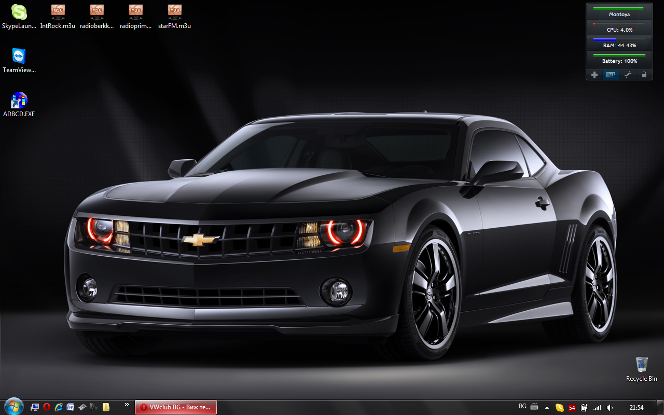Click the "Battery: 100%" readout

coord(619,61)
